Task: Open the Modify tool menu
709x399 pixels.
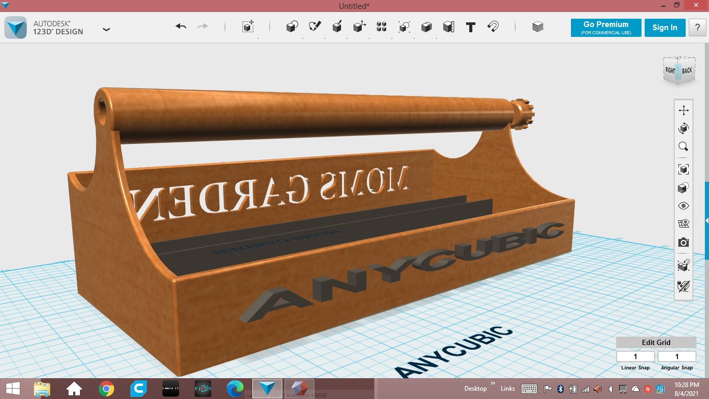Action: pyautogui.click(x=359, y=27)
